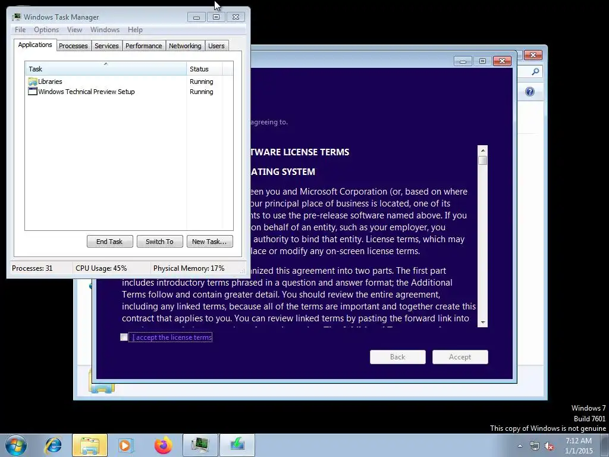
Task: Select Task Manager taskbar icon
Action: pos(200,445)
